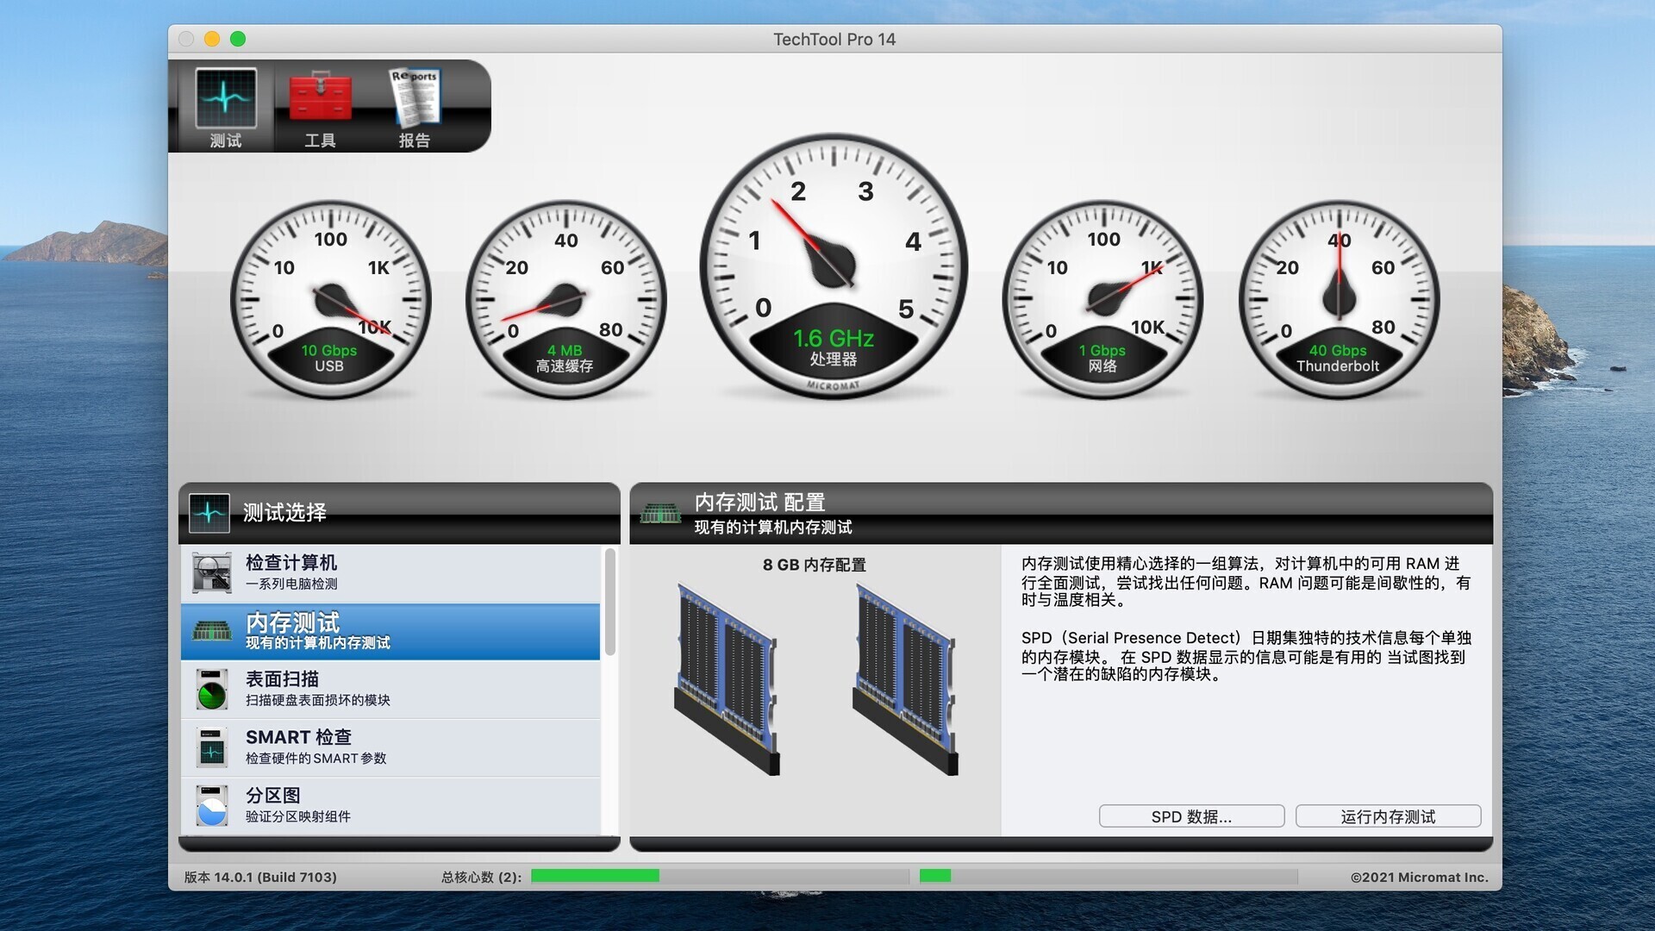Image resolution: width=1655 pixels, height=931 pixels.
Task: Select 分区图 test row
Action: click(390, 805)
